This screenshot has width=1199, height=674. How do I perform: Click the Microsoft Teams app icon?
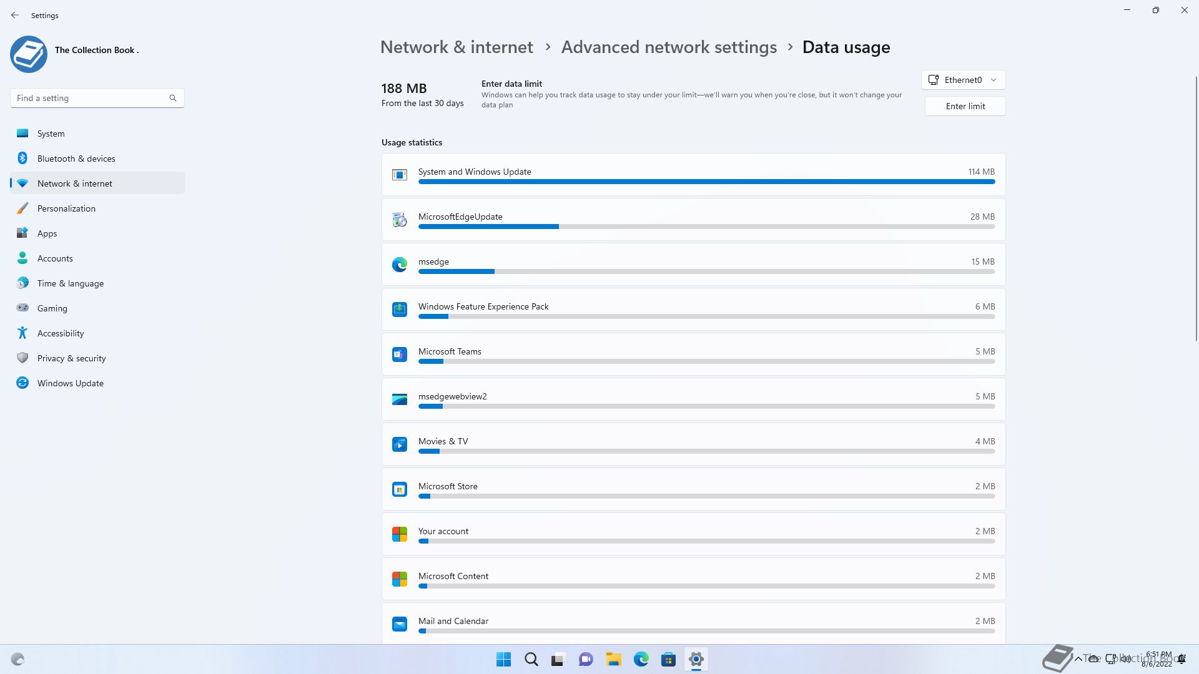pos(400,354)
